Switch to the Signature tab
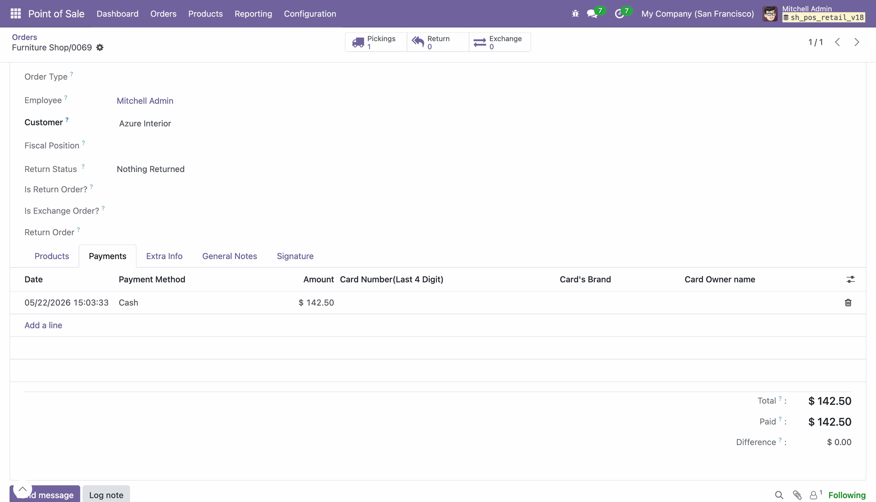The width and height of the screenshot is (876, 502). pyautogui.click(x=295, y=256)
